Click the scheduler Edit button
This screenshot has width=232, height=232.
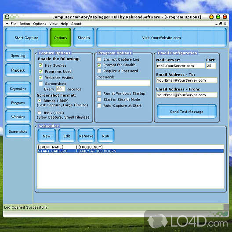67,136
